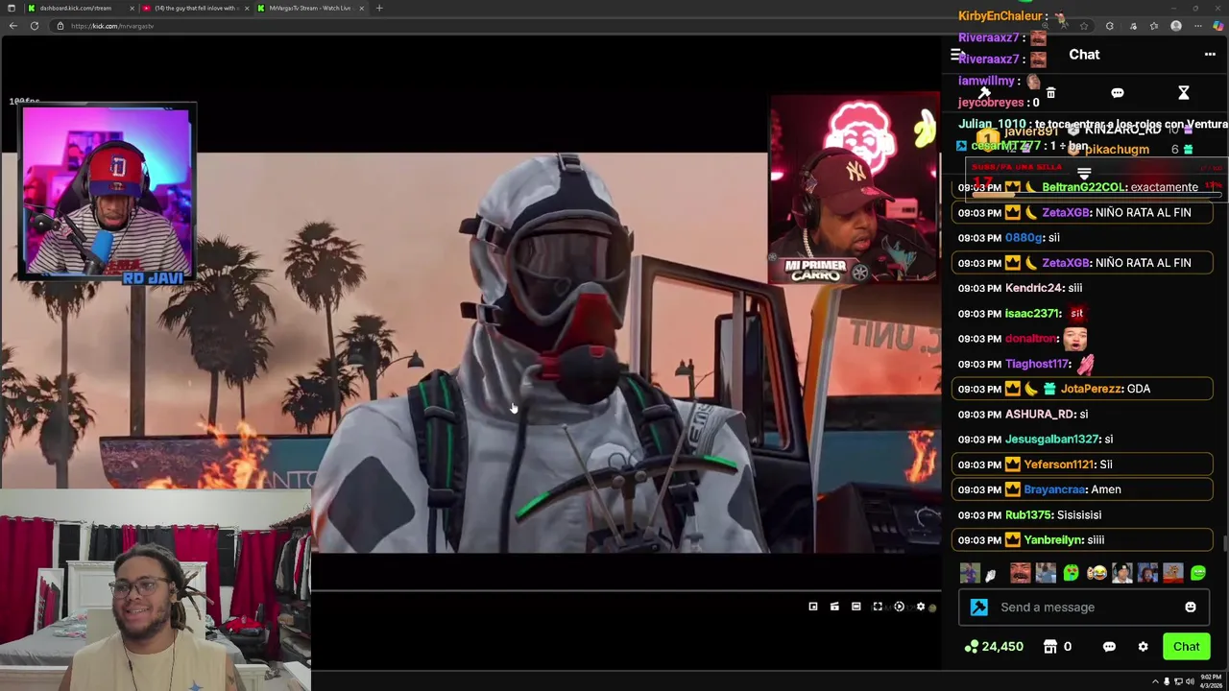The height and width of the screenshot is (691, 1229).
Task: Click BeltranG22COL's username in the chat
Action: coord(1084,187)
